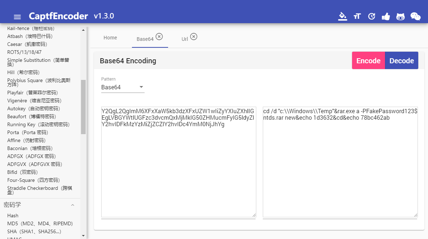Select Running Key cipher in sidebar

point(38,124)
